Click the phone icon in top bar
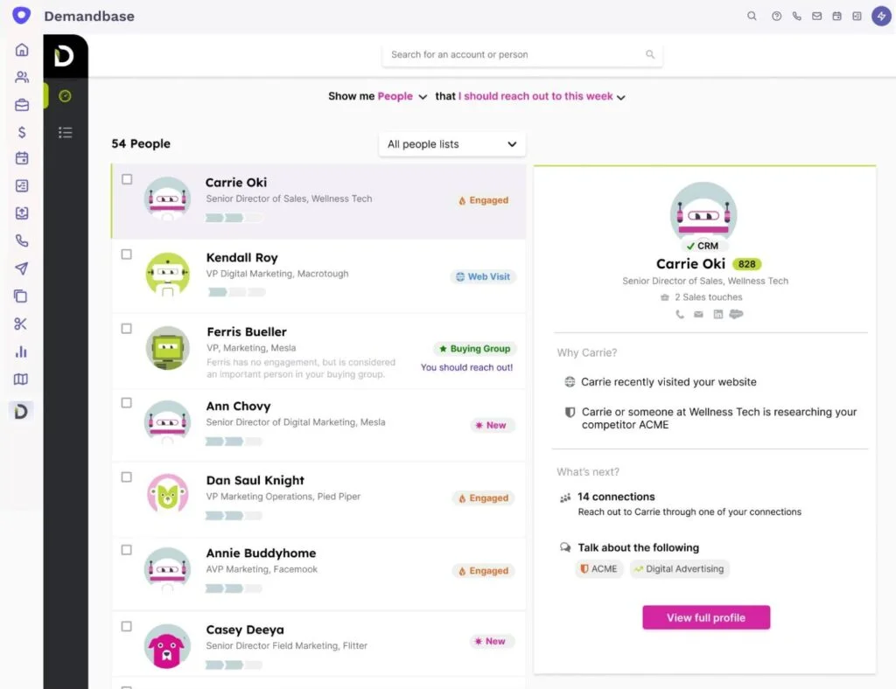Image resolution: width=896 pixels, height=689 pixels. (x=796, y=16)
